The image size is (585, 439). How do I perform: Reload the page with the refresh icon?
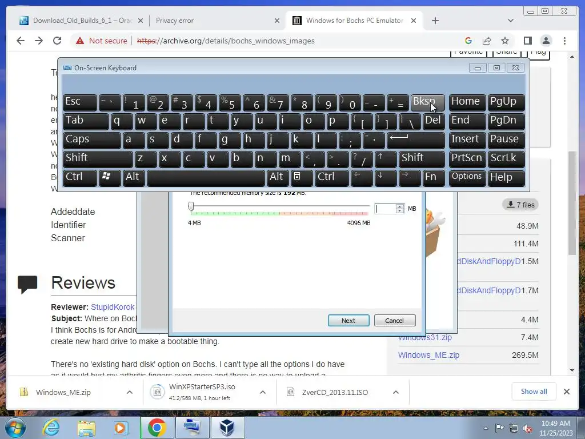pos(57,41)
